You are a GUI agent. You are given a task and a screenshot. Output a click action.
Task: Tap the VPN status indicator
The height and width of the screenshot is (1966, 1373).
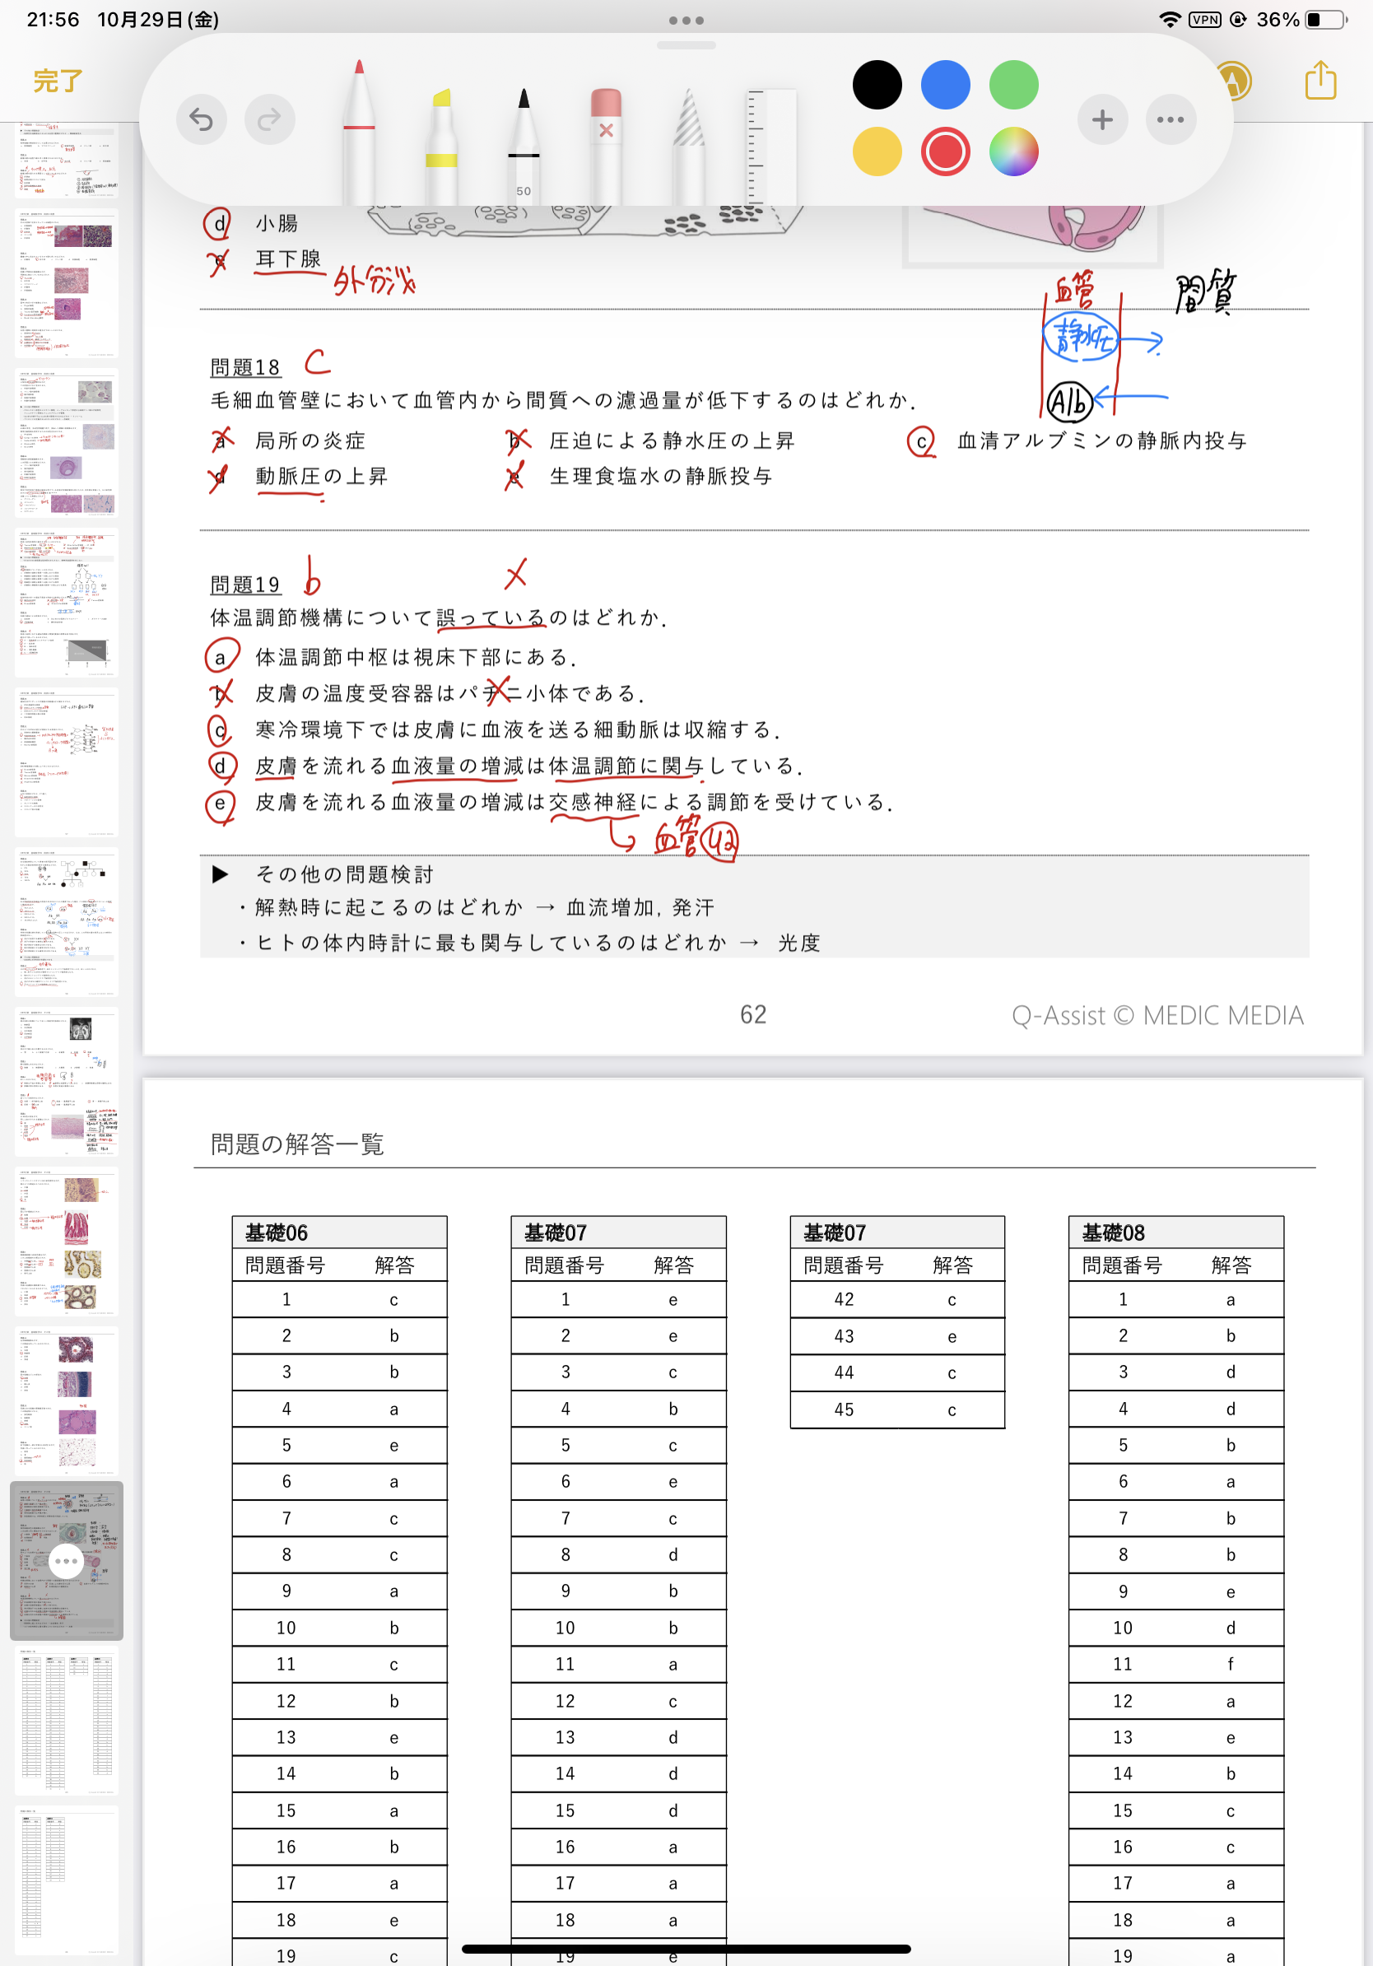(x=1204, y=19)
